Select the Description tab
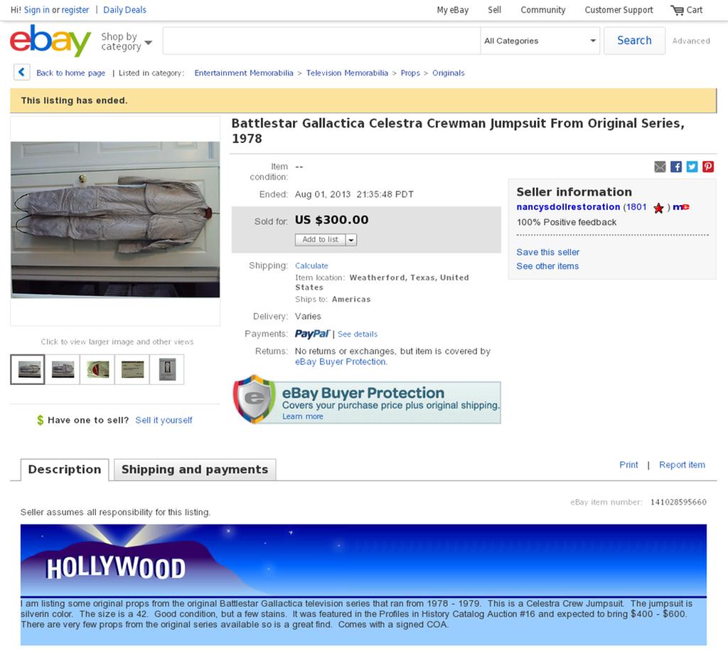The height and width of the screenshot is (659, 728). click(x=65, y=470)
